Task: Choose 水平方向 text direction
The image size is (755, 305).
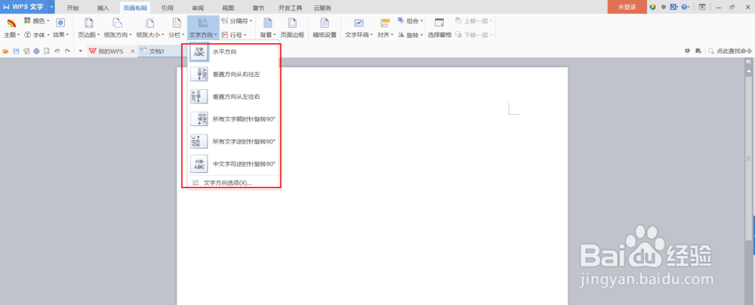Action: click(233, 51)
